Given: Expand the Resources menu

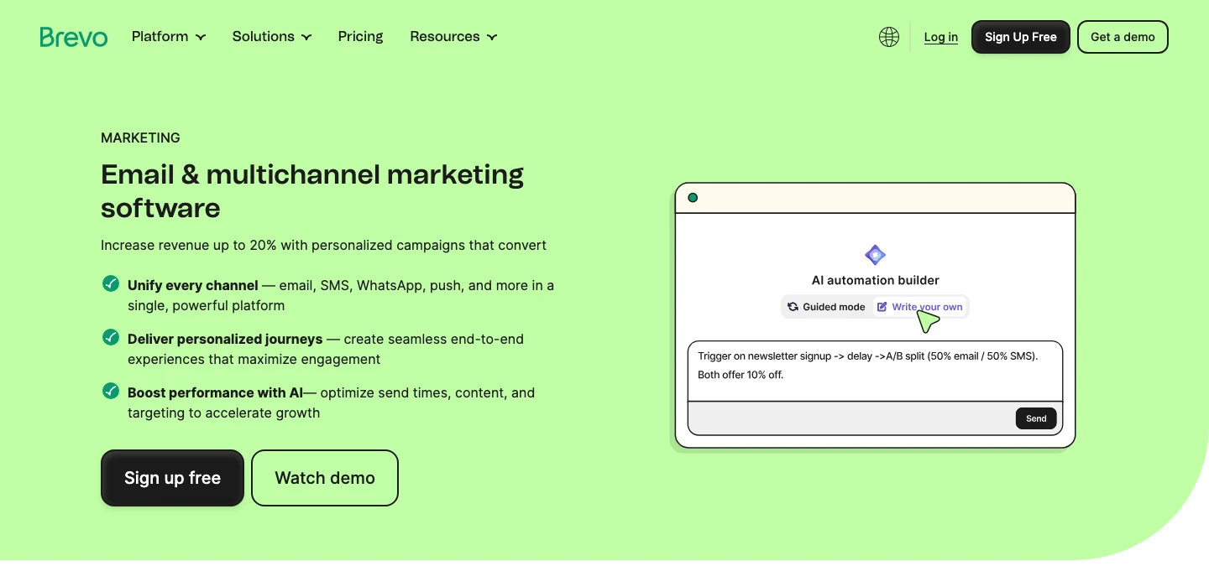Looking at the screenshot, I should tap(453, 37).
